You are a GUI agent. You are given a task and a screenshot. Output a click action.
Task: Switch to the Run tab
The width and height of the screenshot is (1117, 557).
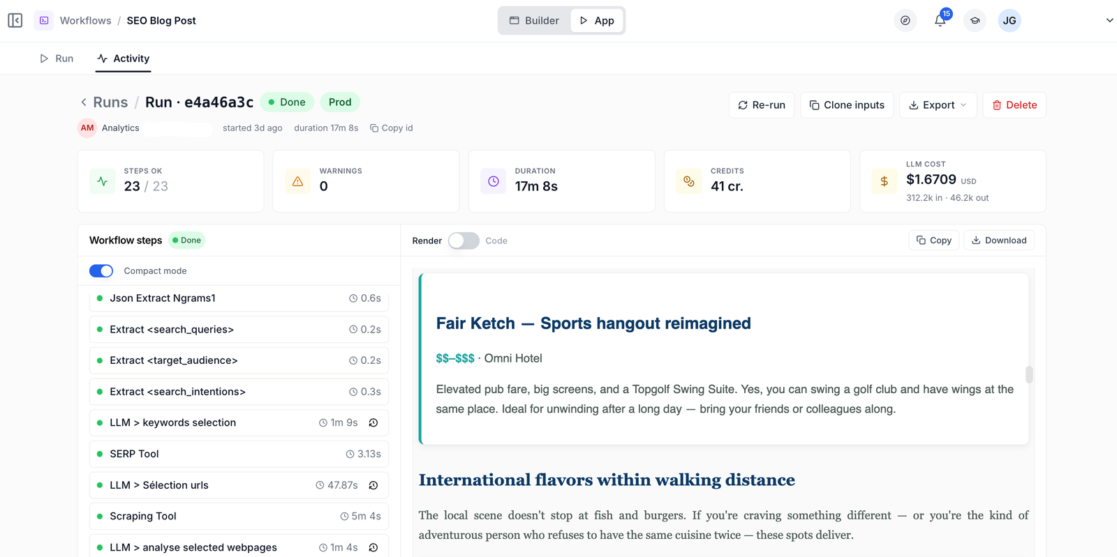[57, 59]
